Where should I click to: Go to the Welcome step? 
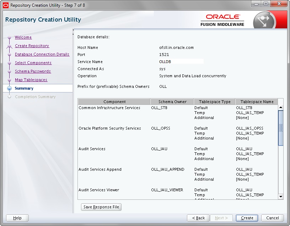click(23, 37)
